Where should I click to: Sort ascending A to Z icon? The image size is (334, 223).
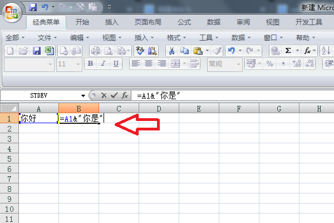pos(326,51)
